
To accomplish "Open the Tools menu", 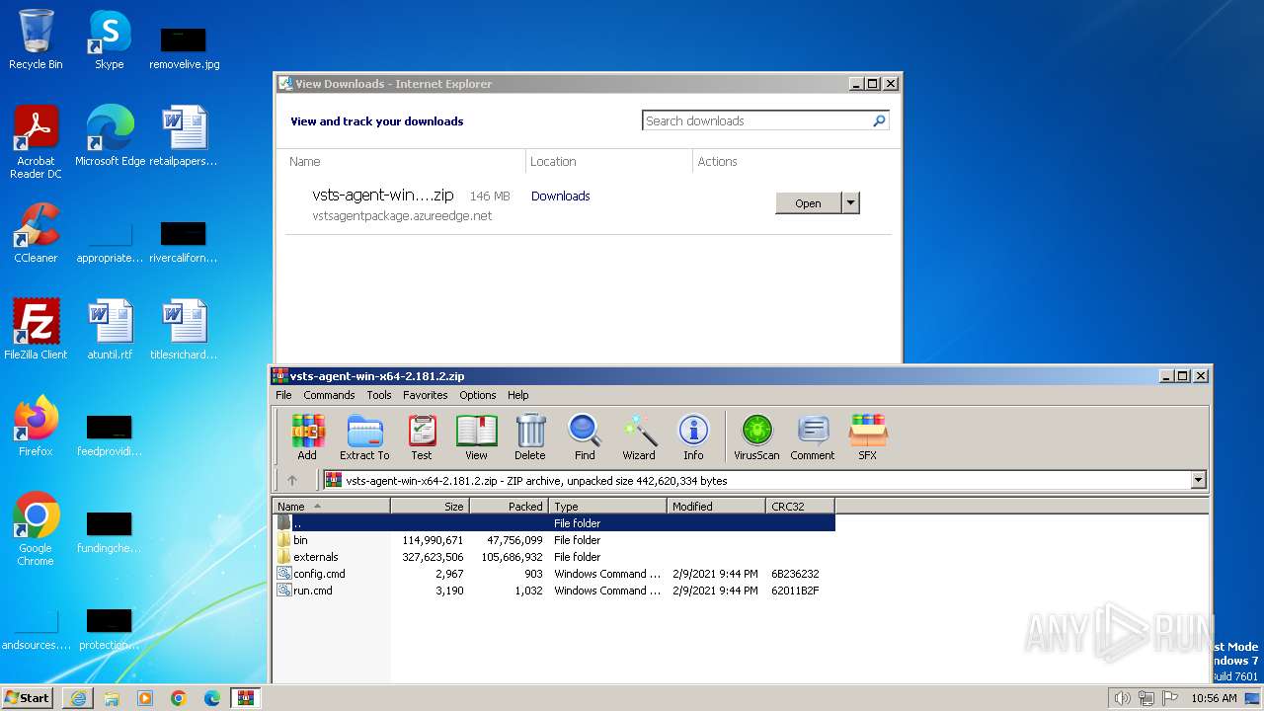I will (379, 395).
